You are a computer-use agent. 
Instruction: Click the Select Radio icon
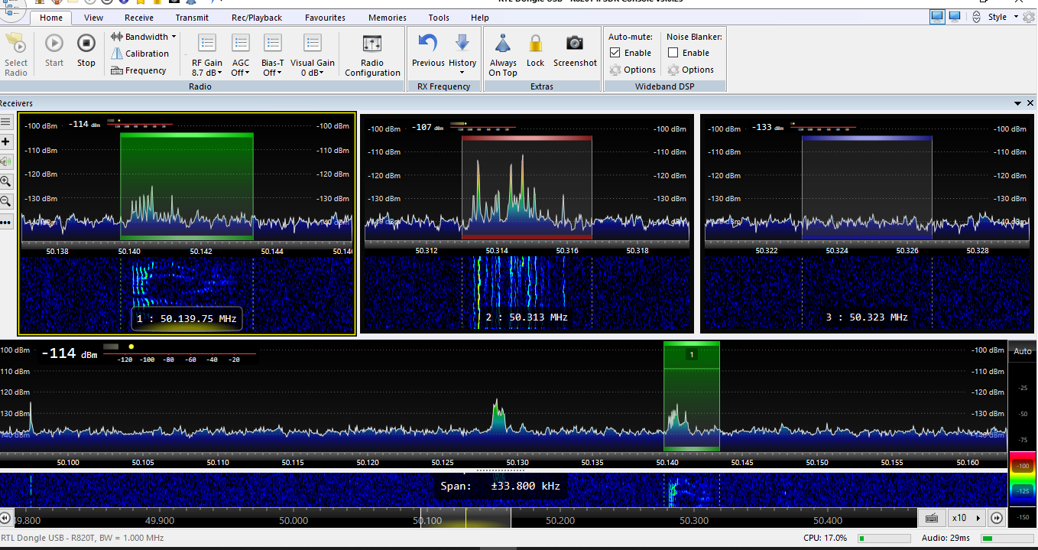15,55
